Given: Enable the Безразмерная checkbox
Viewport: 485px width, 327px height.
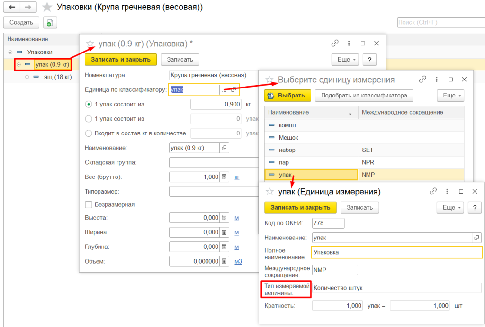Looking at the screenshot, I should 89,204.
